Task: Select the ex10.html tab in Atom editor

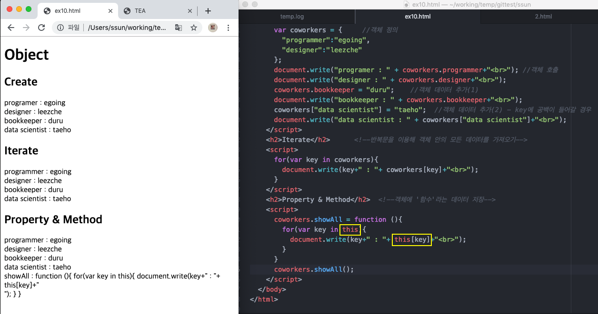Action: click(418, 17)
